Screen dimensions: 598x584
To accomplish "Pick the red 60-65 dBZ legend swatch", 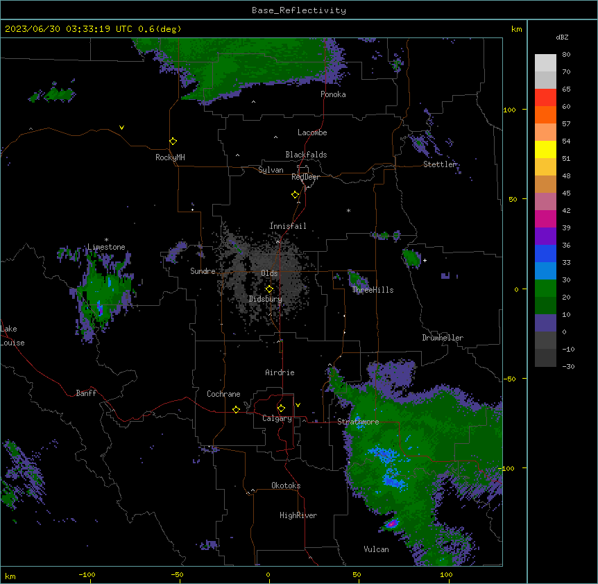I will coord(545,97).
